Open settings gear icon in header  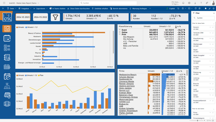point(189,3)
